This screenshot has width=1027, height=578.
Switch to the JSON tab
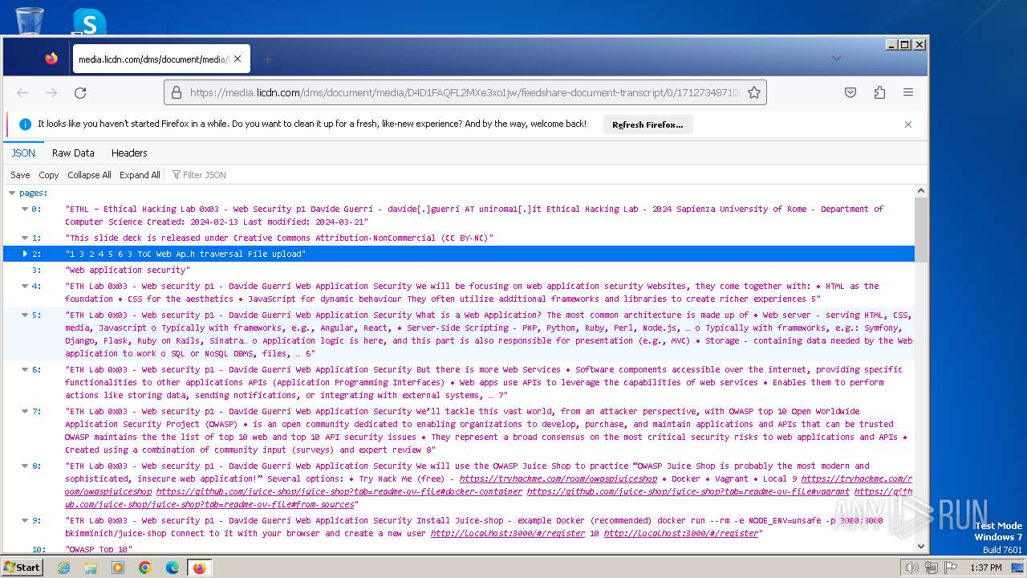point(23,153)
